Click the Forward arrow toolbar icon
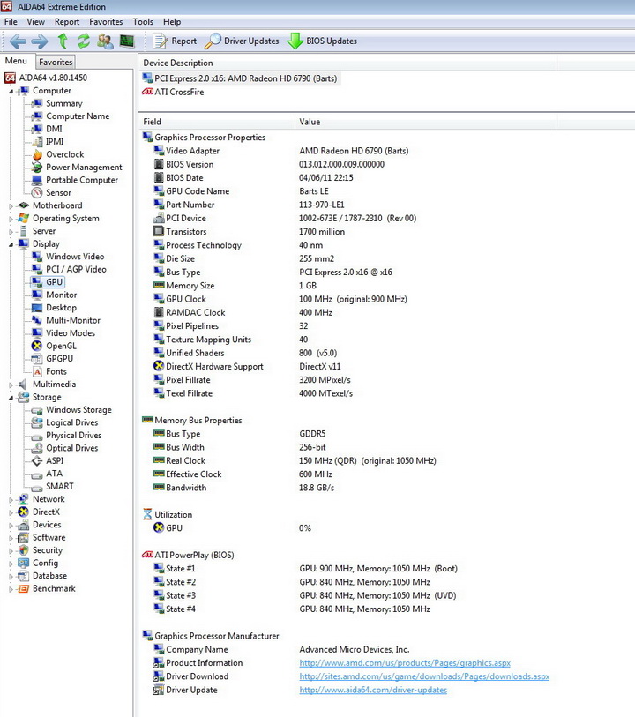The image size is (635, 717). (x=40, y=41)
